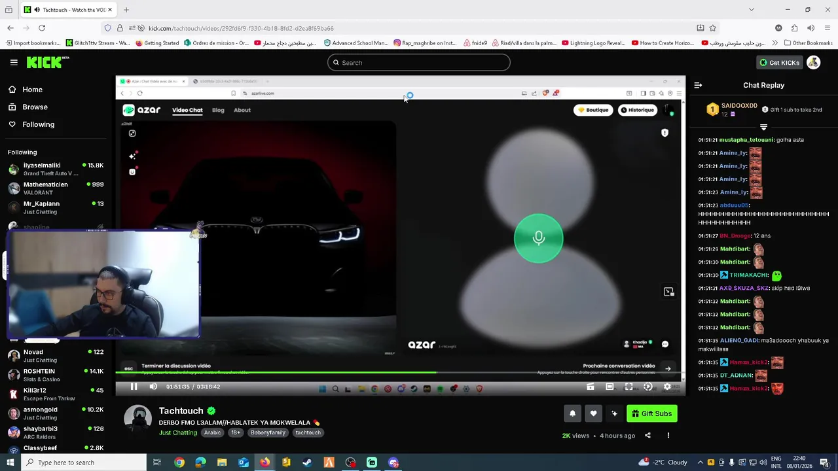Open video player settings gear
This screenshot has height=471, width=838.
click(x=667, y=387)
